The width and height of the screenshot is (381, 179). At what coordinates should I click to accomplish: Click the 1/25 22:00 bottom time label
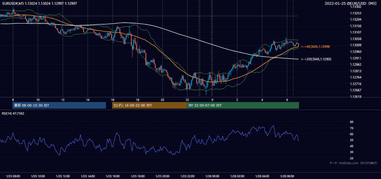pyautogui.click(x=187, y=176)
